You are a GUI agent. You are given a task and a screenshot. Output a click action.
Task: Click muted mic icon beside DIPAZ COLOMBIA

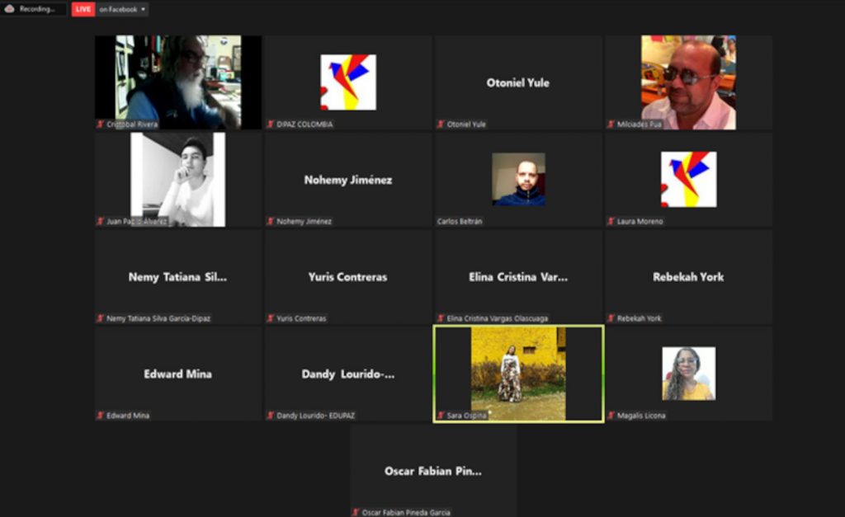point(271,125)
